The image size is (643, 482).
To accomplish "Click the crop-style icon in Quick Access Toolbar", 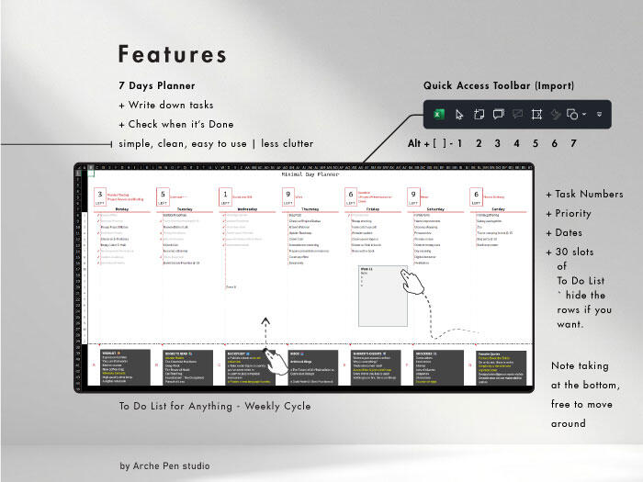I will pyautogui.click(x=536, y=115).
